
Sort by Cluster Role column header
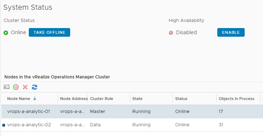(x=101, y=99)
